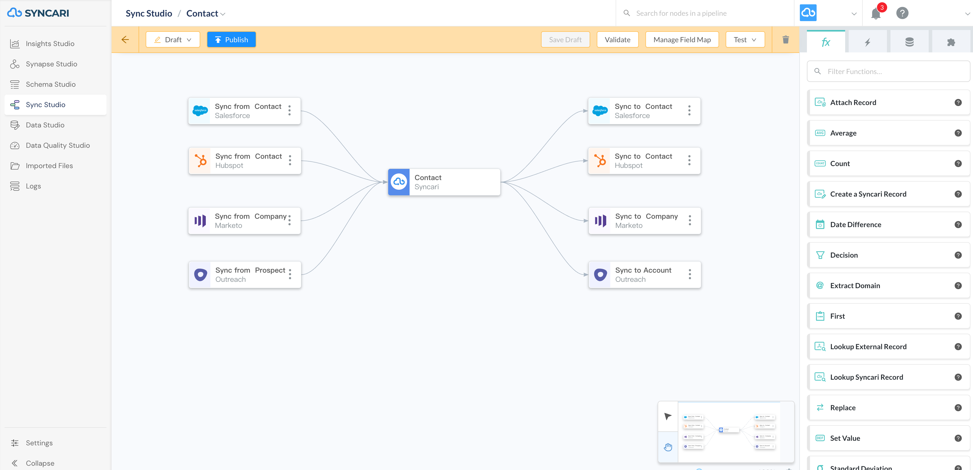Collapse the sidebar navigation
This screenshot has width=973, height=470.
(56, 463)
